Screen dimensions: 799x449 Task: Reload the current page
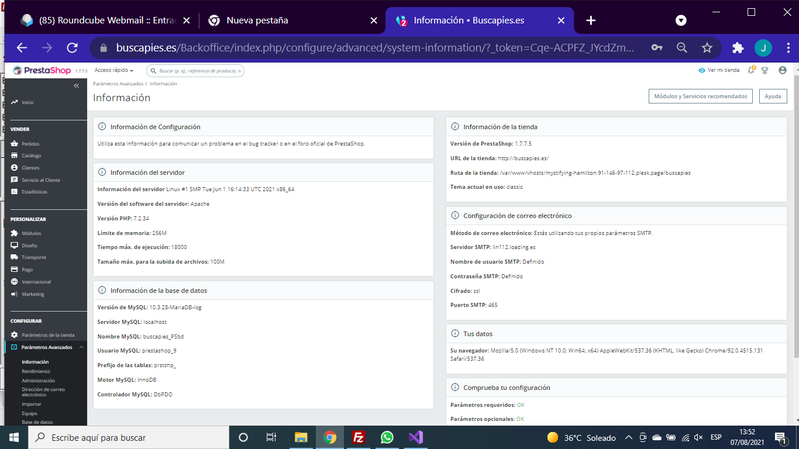click(72, 48)
